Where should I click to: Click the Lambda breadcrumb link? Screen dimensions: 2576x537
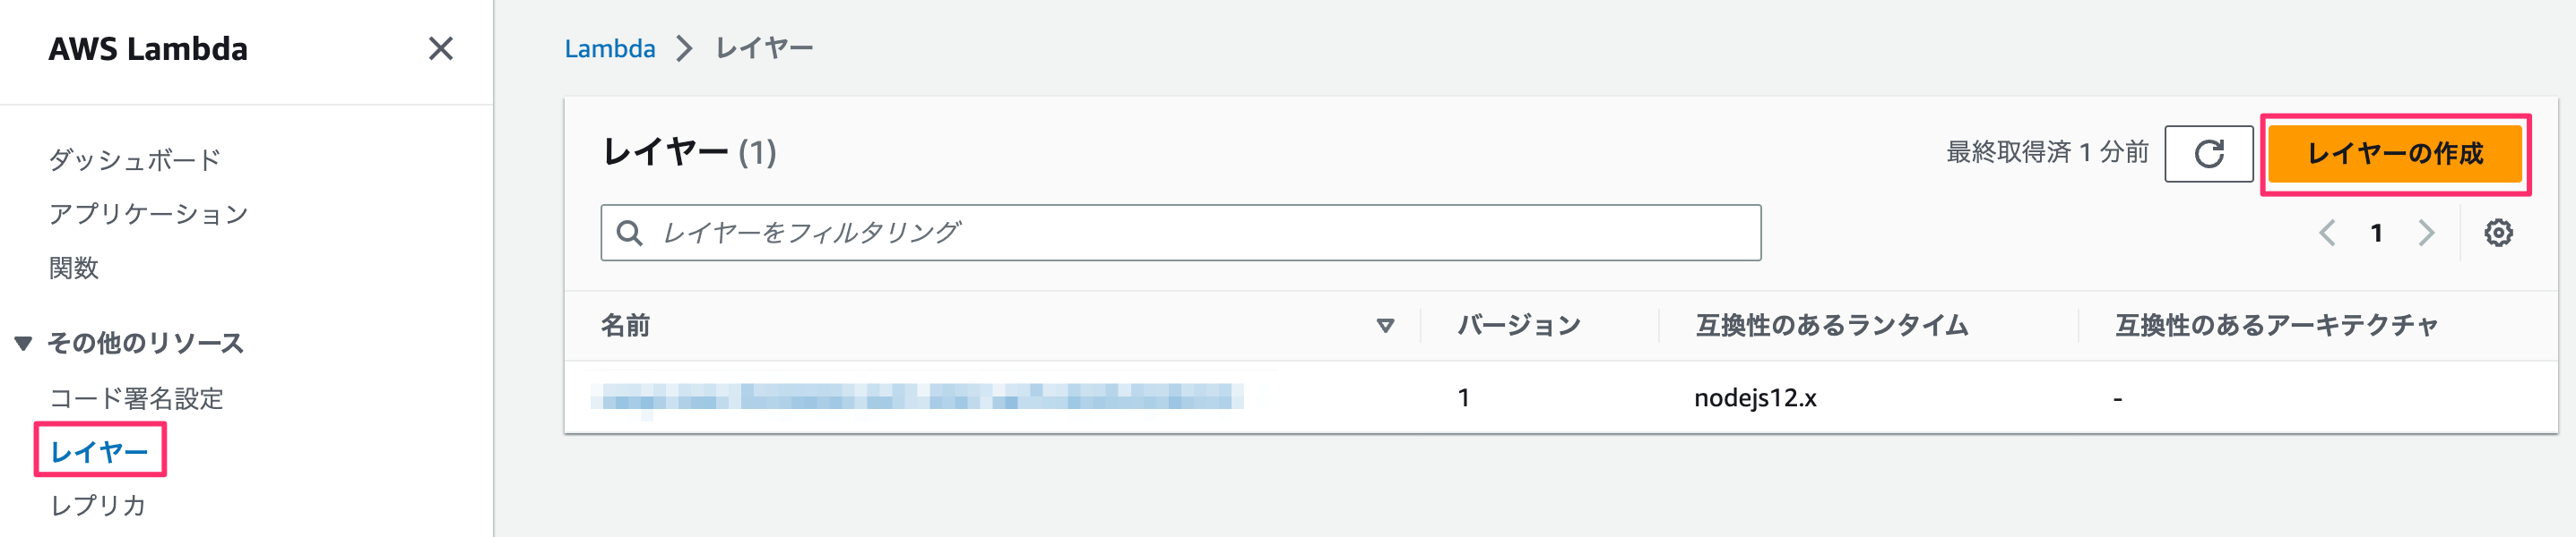tap(609, 48)
